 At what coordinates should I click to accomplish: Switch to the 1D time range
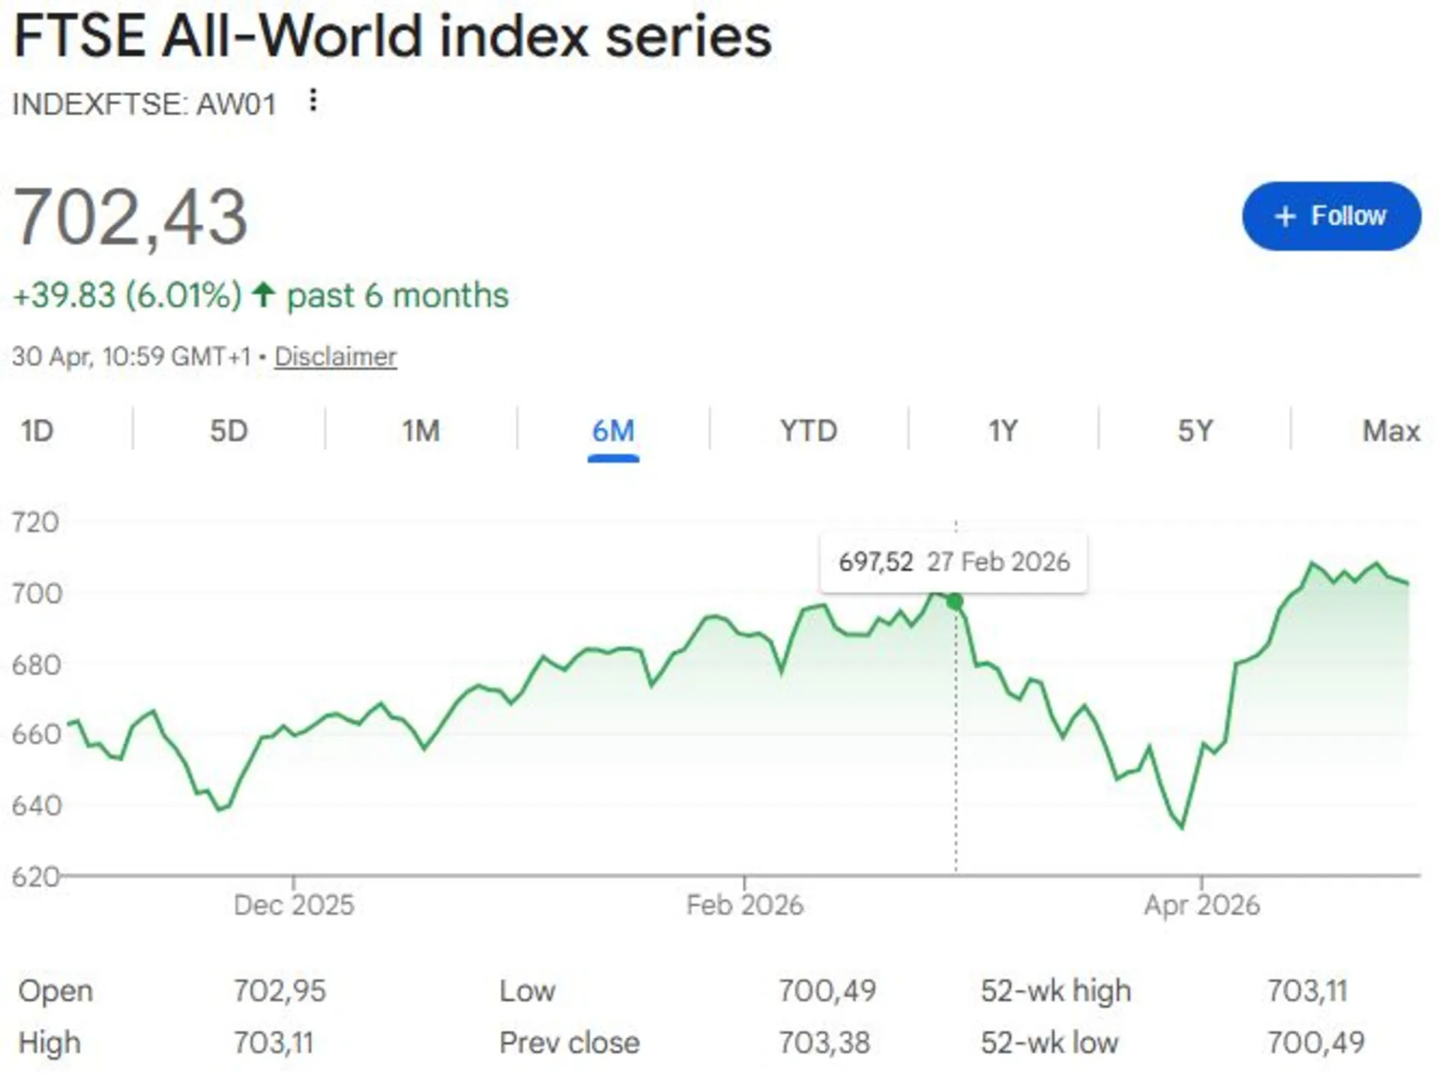coord(37,431)
